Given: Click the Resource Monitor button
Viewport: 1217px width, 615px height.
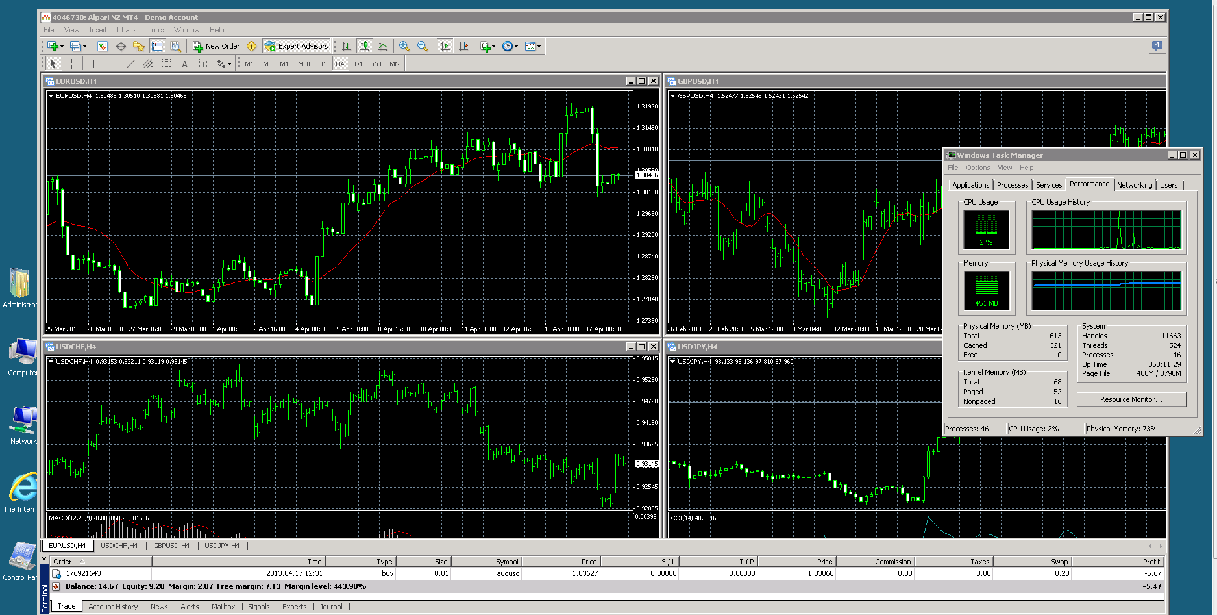Looking at the screenshot, I should 1131,399.
